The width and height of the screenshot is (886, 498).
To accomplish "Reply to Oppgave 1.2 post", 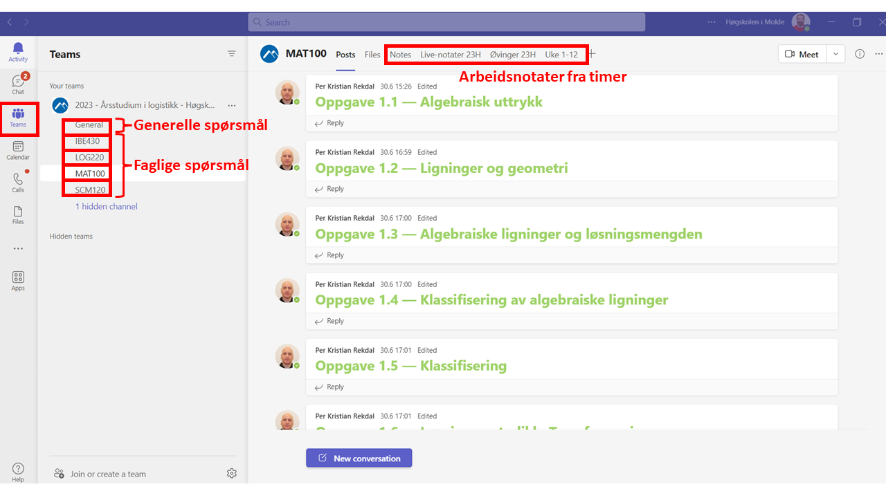I will pos(329,189).
